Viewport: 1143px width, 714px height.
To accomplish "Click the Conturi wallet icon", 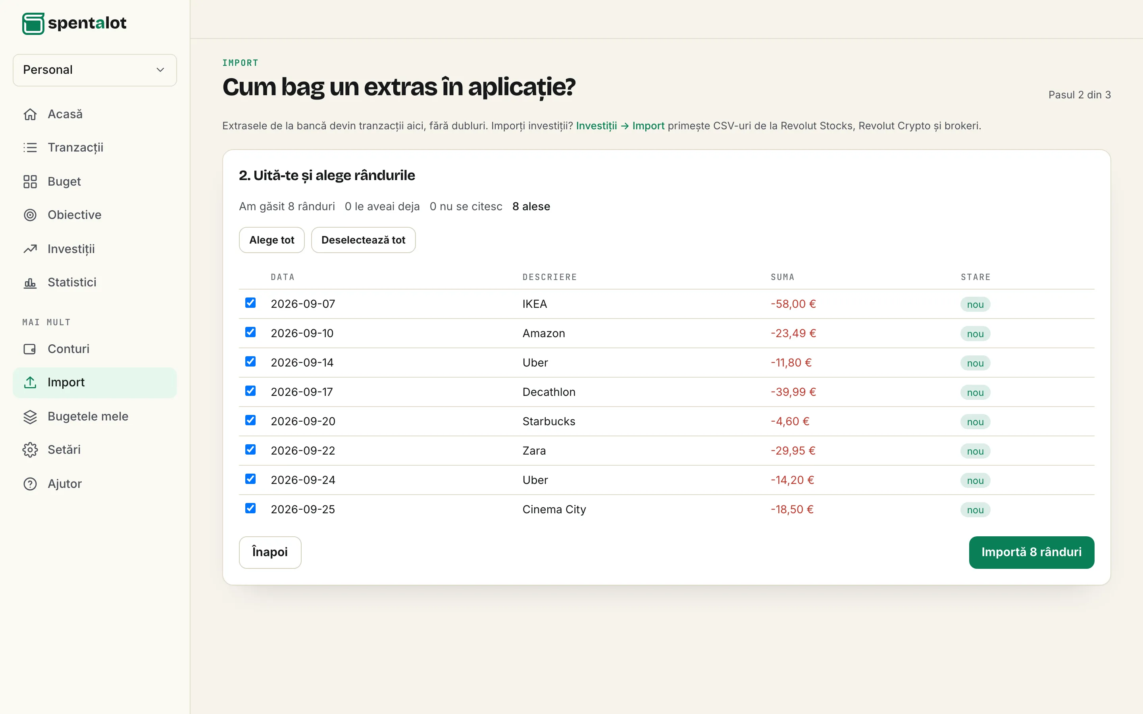I will 30,349.
